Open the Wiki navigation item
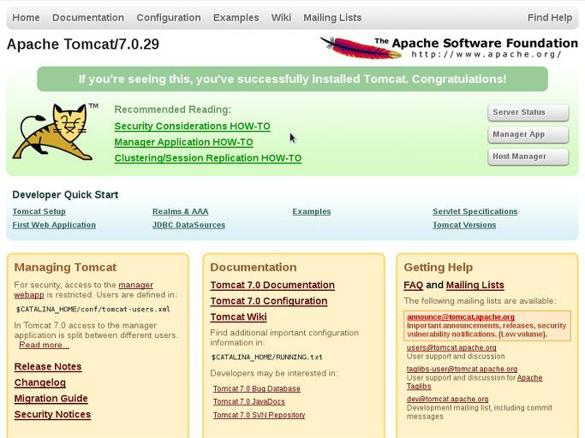Screen dimensions: 585x438 pyautogui.click(x=281, y=17)
